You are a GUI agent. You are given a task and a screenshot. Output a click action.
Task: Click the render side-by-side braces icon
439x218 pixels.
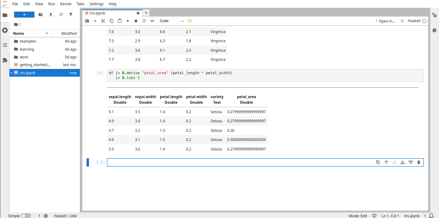click(x=190, y=21)
